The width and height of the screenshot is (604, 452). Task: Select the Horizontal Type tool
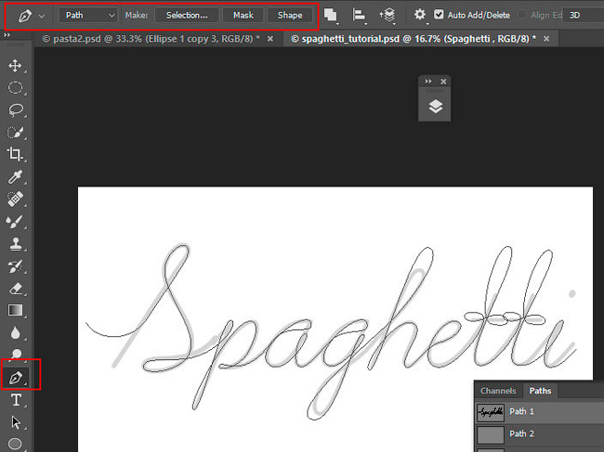[16, 400]
